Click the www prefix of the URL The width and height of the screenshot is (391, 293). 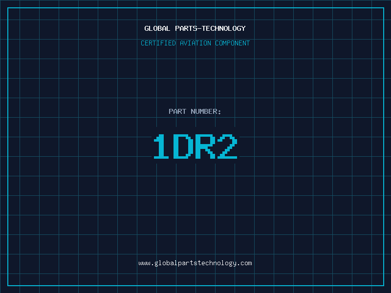[x=144, y=263]
